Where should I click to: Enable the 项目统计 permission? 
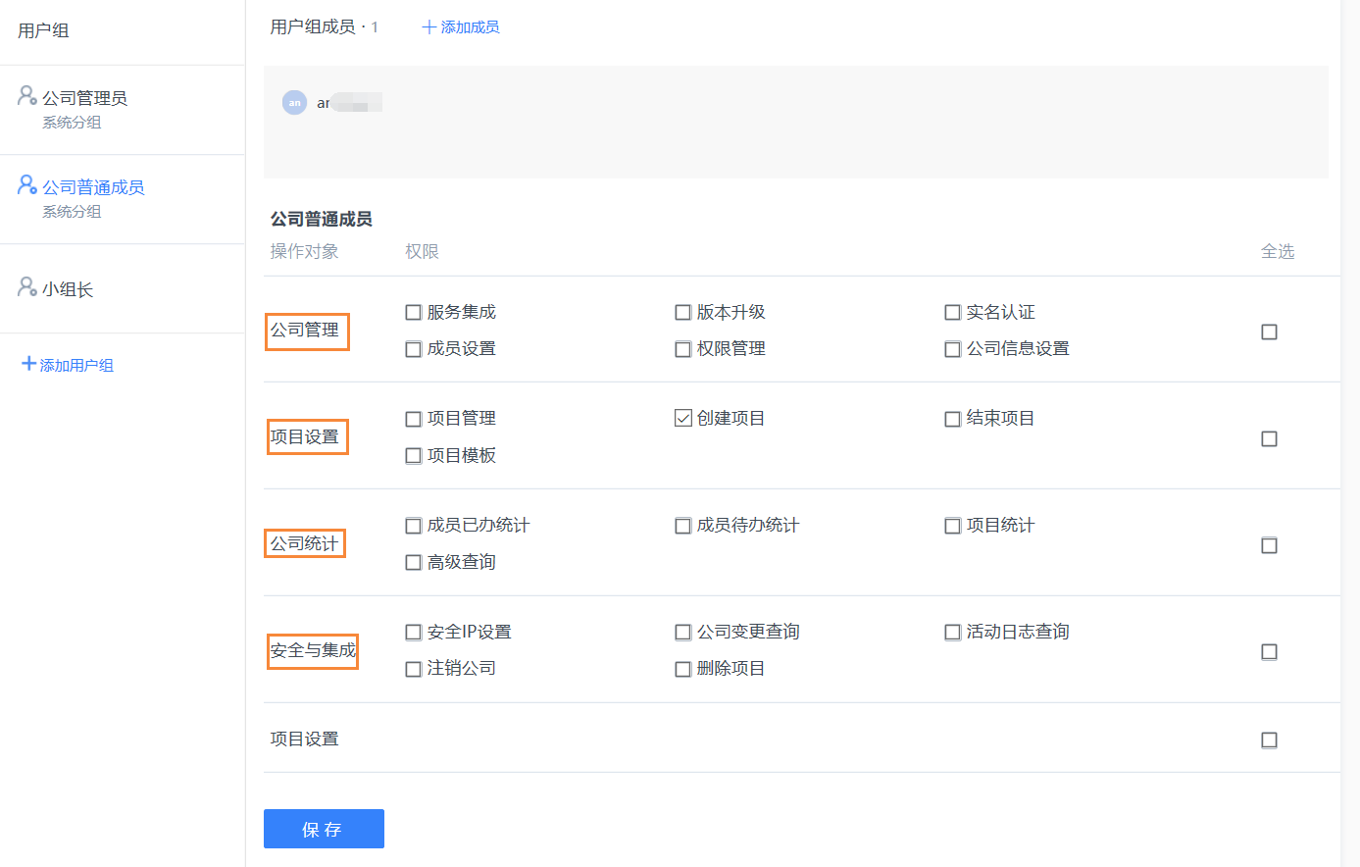pyautogui.click(x=952, y=526)
